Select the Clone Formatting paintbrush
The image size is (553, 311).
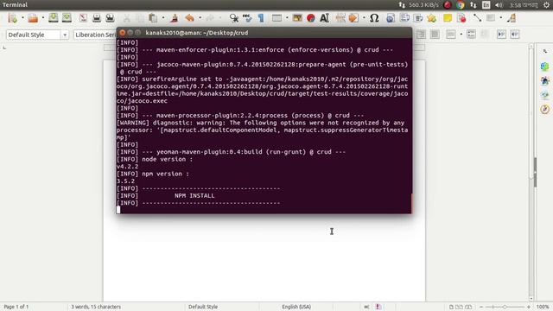point(174,17)
